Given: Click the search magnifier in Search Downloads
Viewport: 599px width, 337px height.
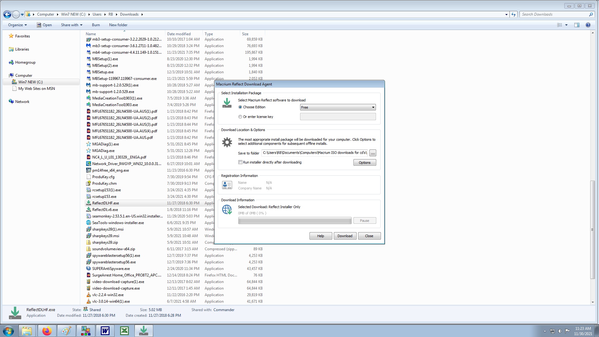Looking at the screenshot, I should pyautogui.click(x=591, y=14).
